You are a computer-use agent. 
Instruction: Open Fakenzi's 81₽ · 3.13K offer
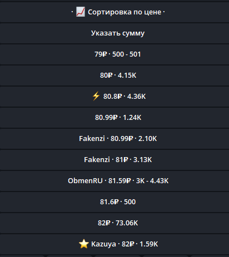[x=114, y=160]
